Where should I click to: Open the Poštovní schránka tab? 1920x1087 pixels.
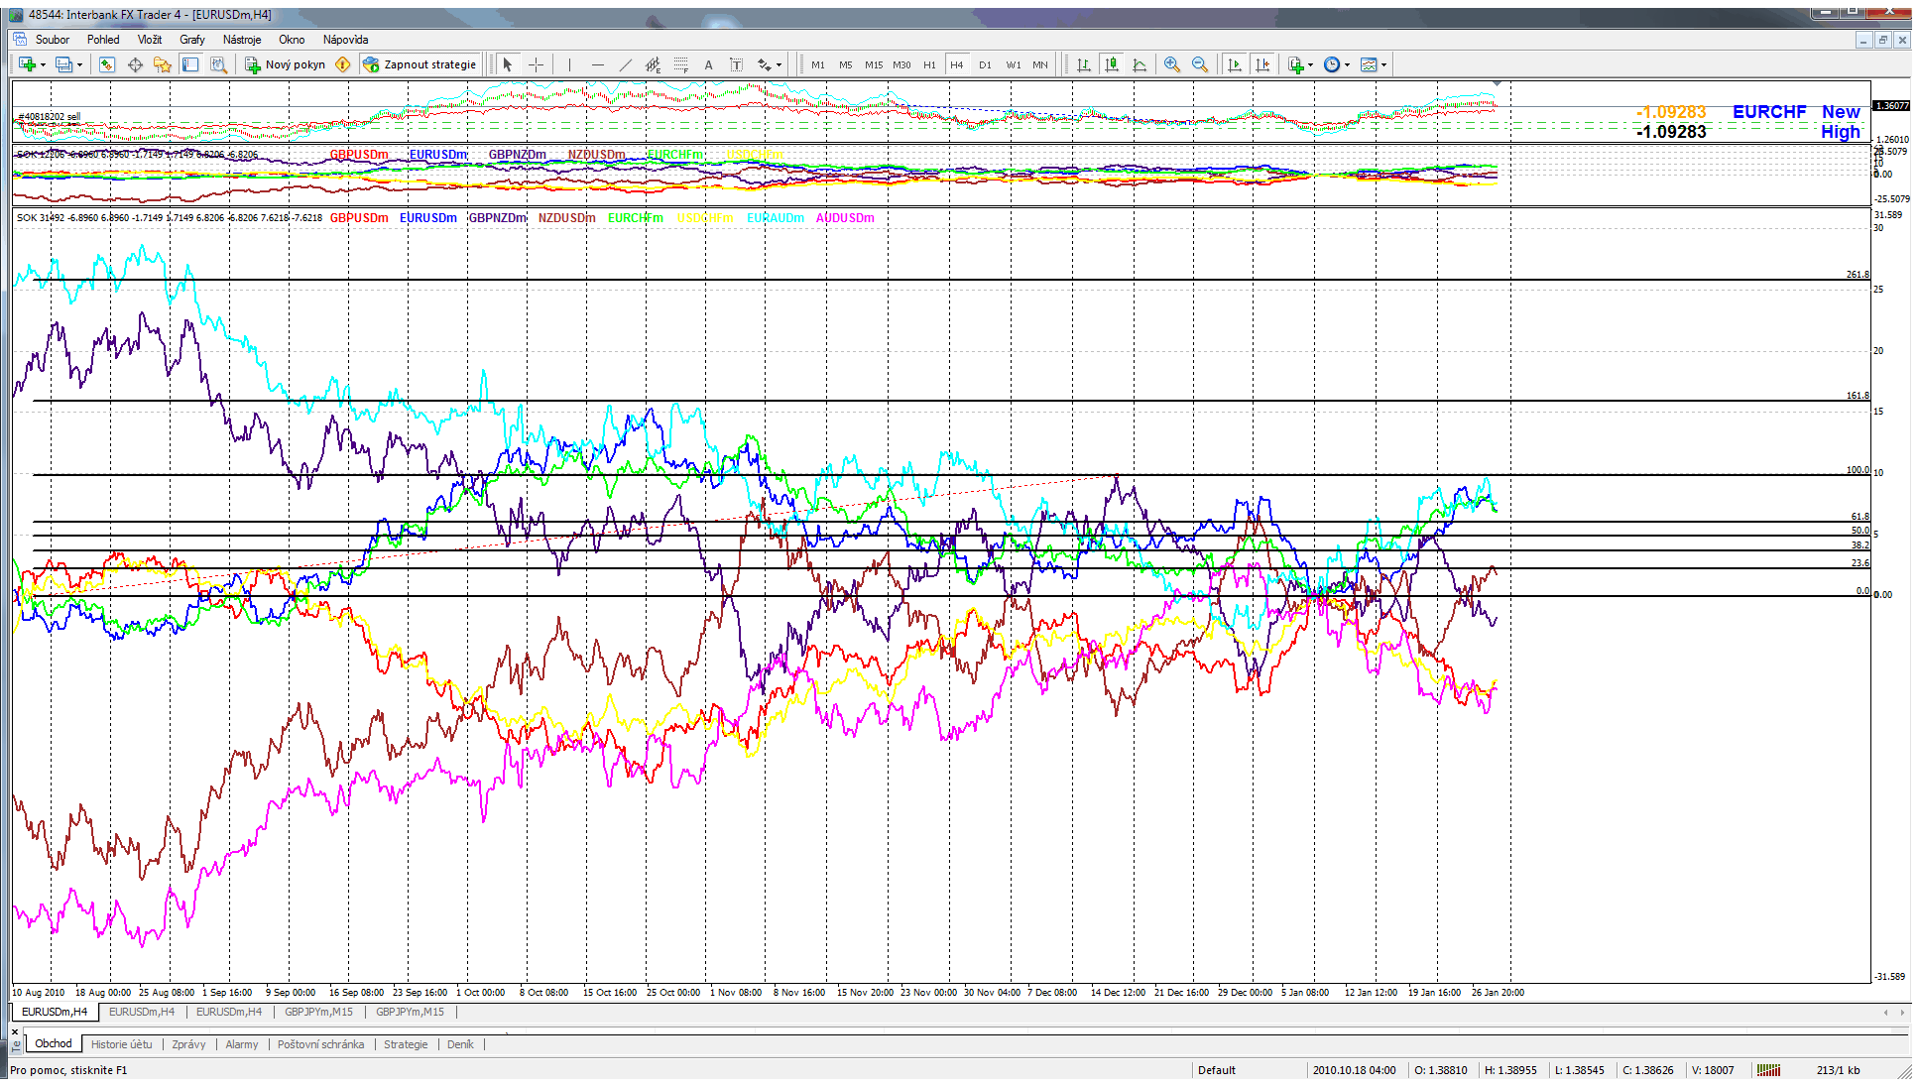point(320,1044)
